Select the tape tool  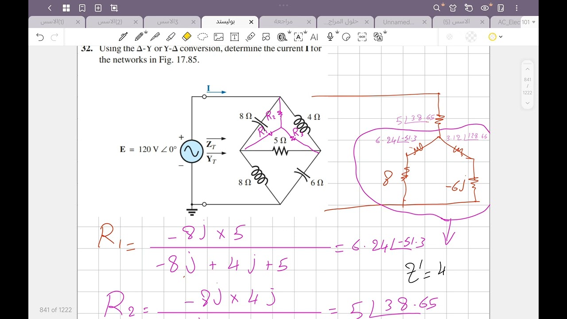[x=282, y=37]
